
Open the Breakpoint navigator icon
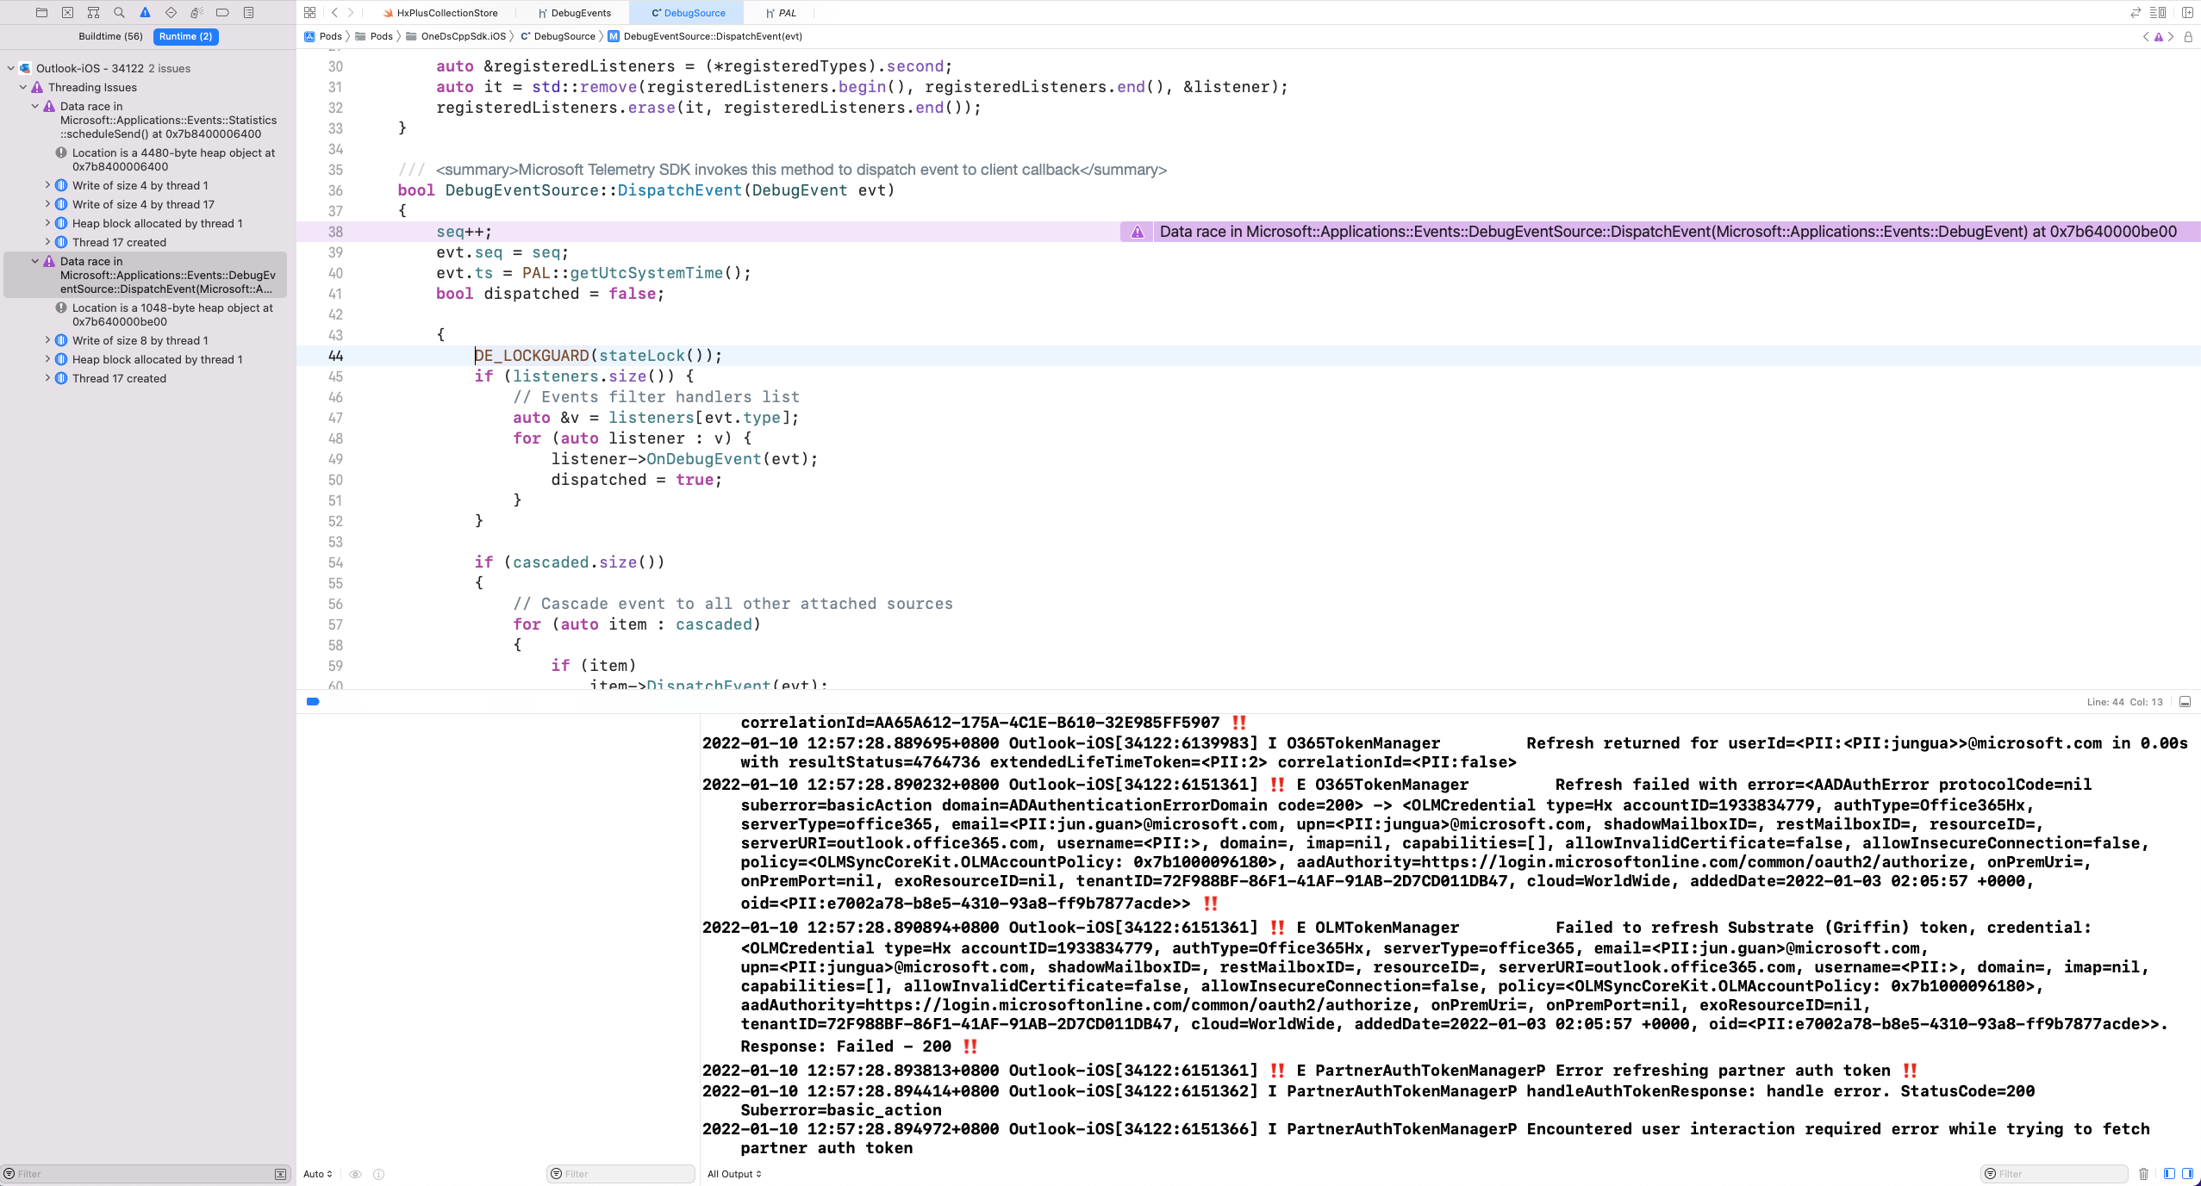[x=222, y=12]
